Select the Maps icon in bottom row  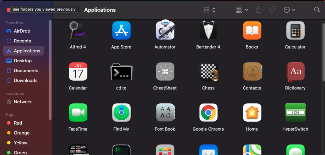pos(252,150)
